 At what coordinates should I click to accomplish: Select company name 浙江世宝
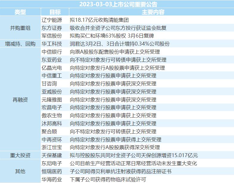point(52,148)
